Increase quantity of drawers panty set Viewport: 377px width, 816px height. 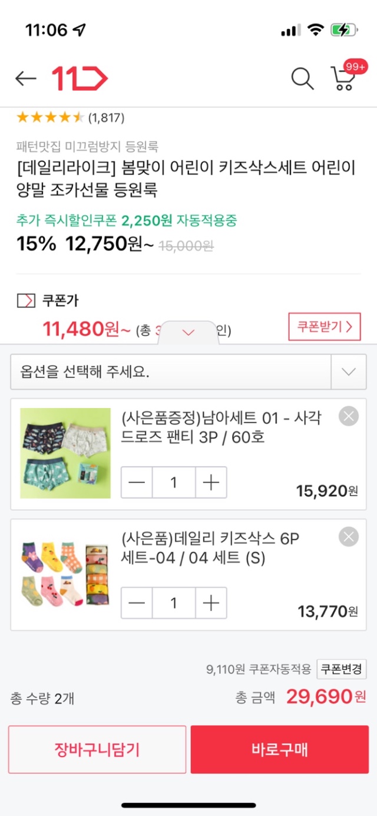tap(211, 483)
